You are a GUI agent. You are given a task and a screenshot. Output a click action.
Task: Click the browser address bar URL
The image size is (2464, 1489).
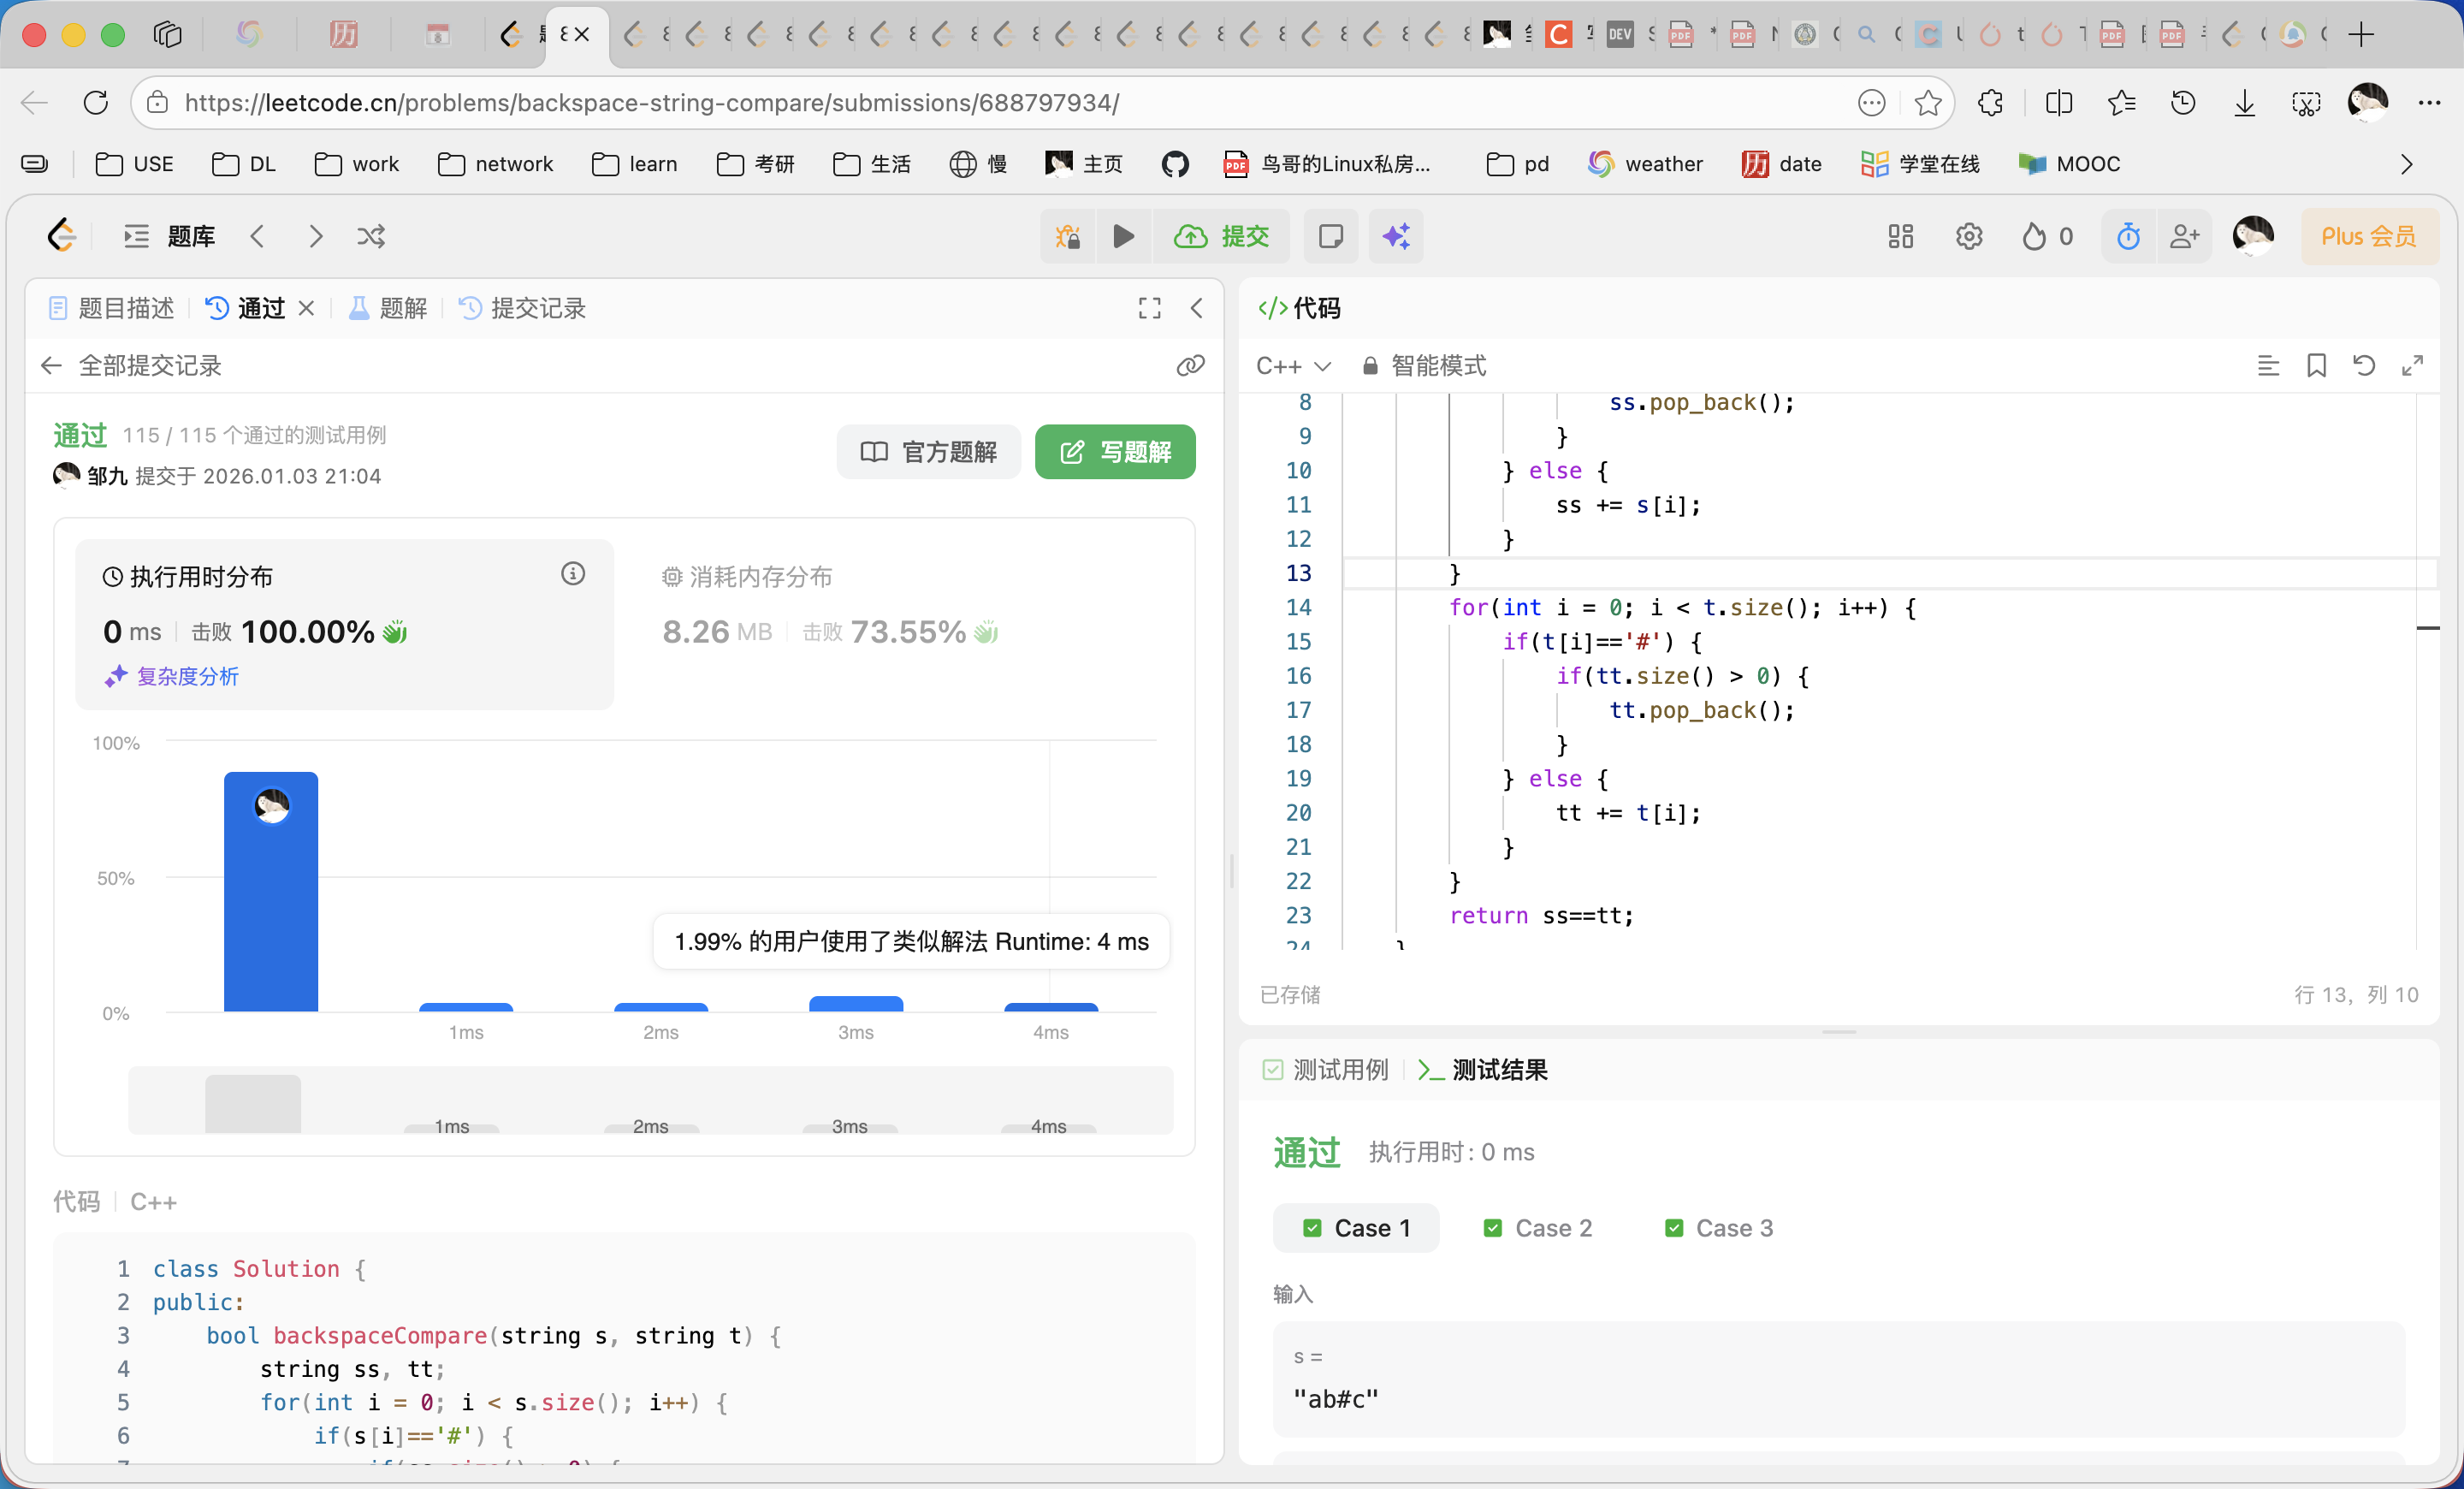651,102
